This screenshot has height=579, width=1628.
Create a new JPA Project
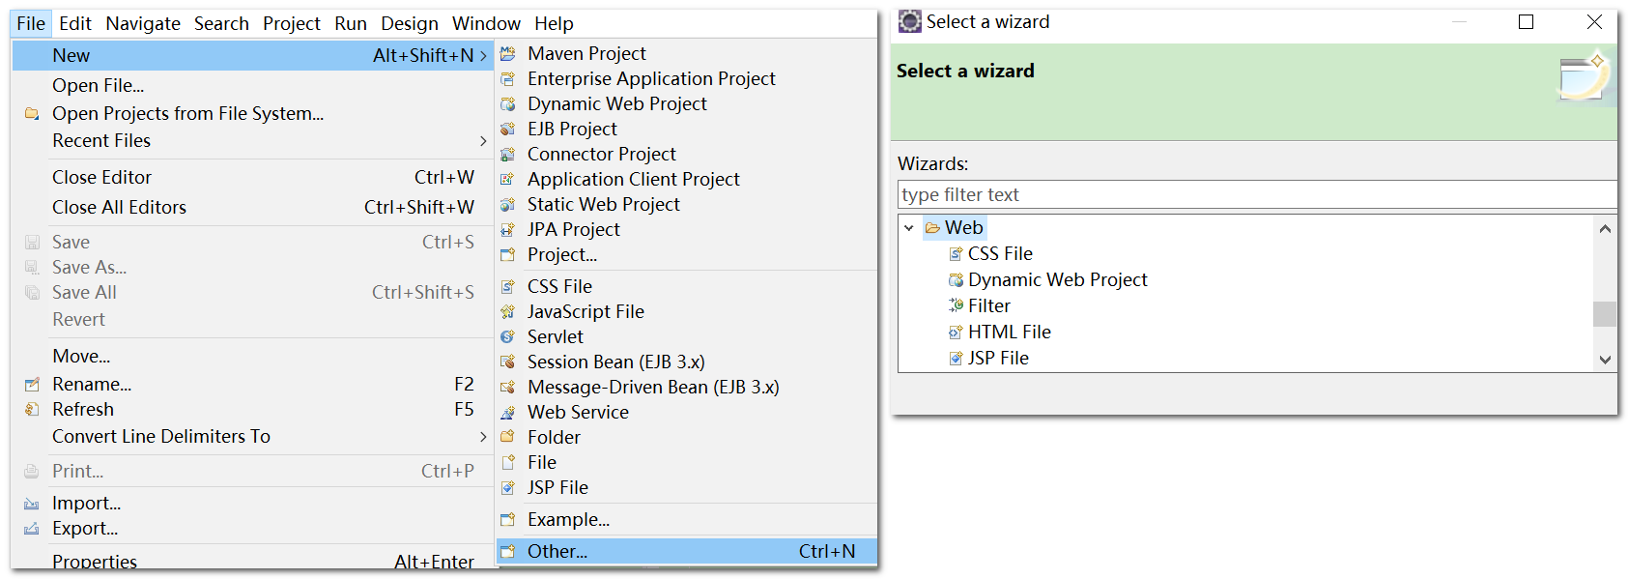click(x=573, y=229)
